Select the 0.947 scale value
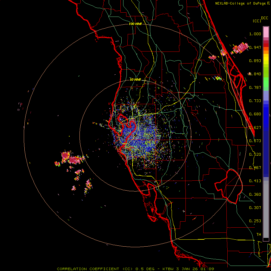 pos(255,47)
